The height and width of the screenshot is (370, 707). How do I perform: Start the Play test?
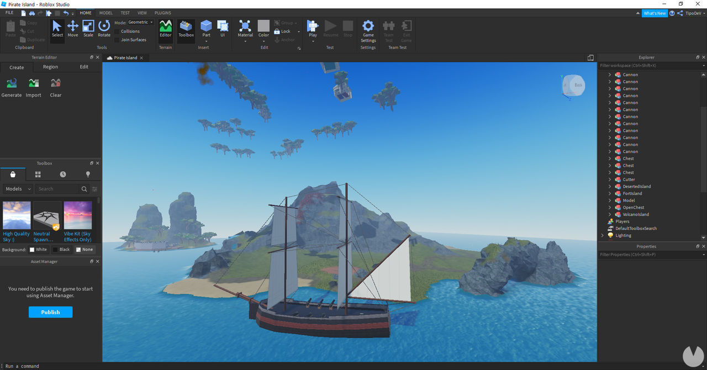click(313, 29)
